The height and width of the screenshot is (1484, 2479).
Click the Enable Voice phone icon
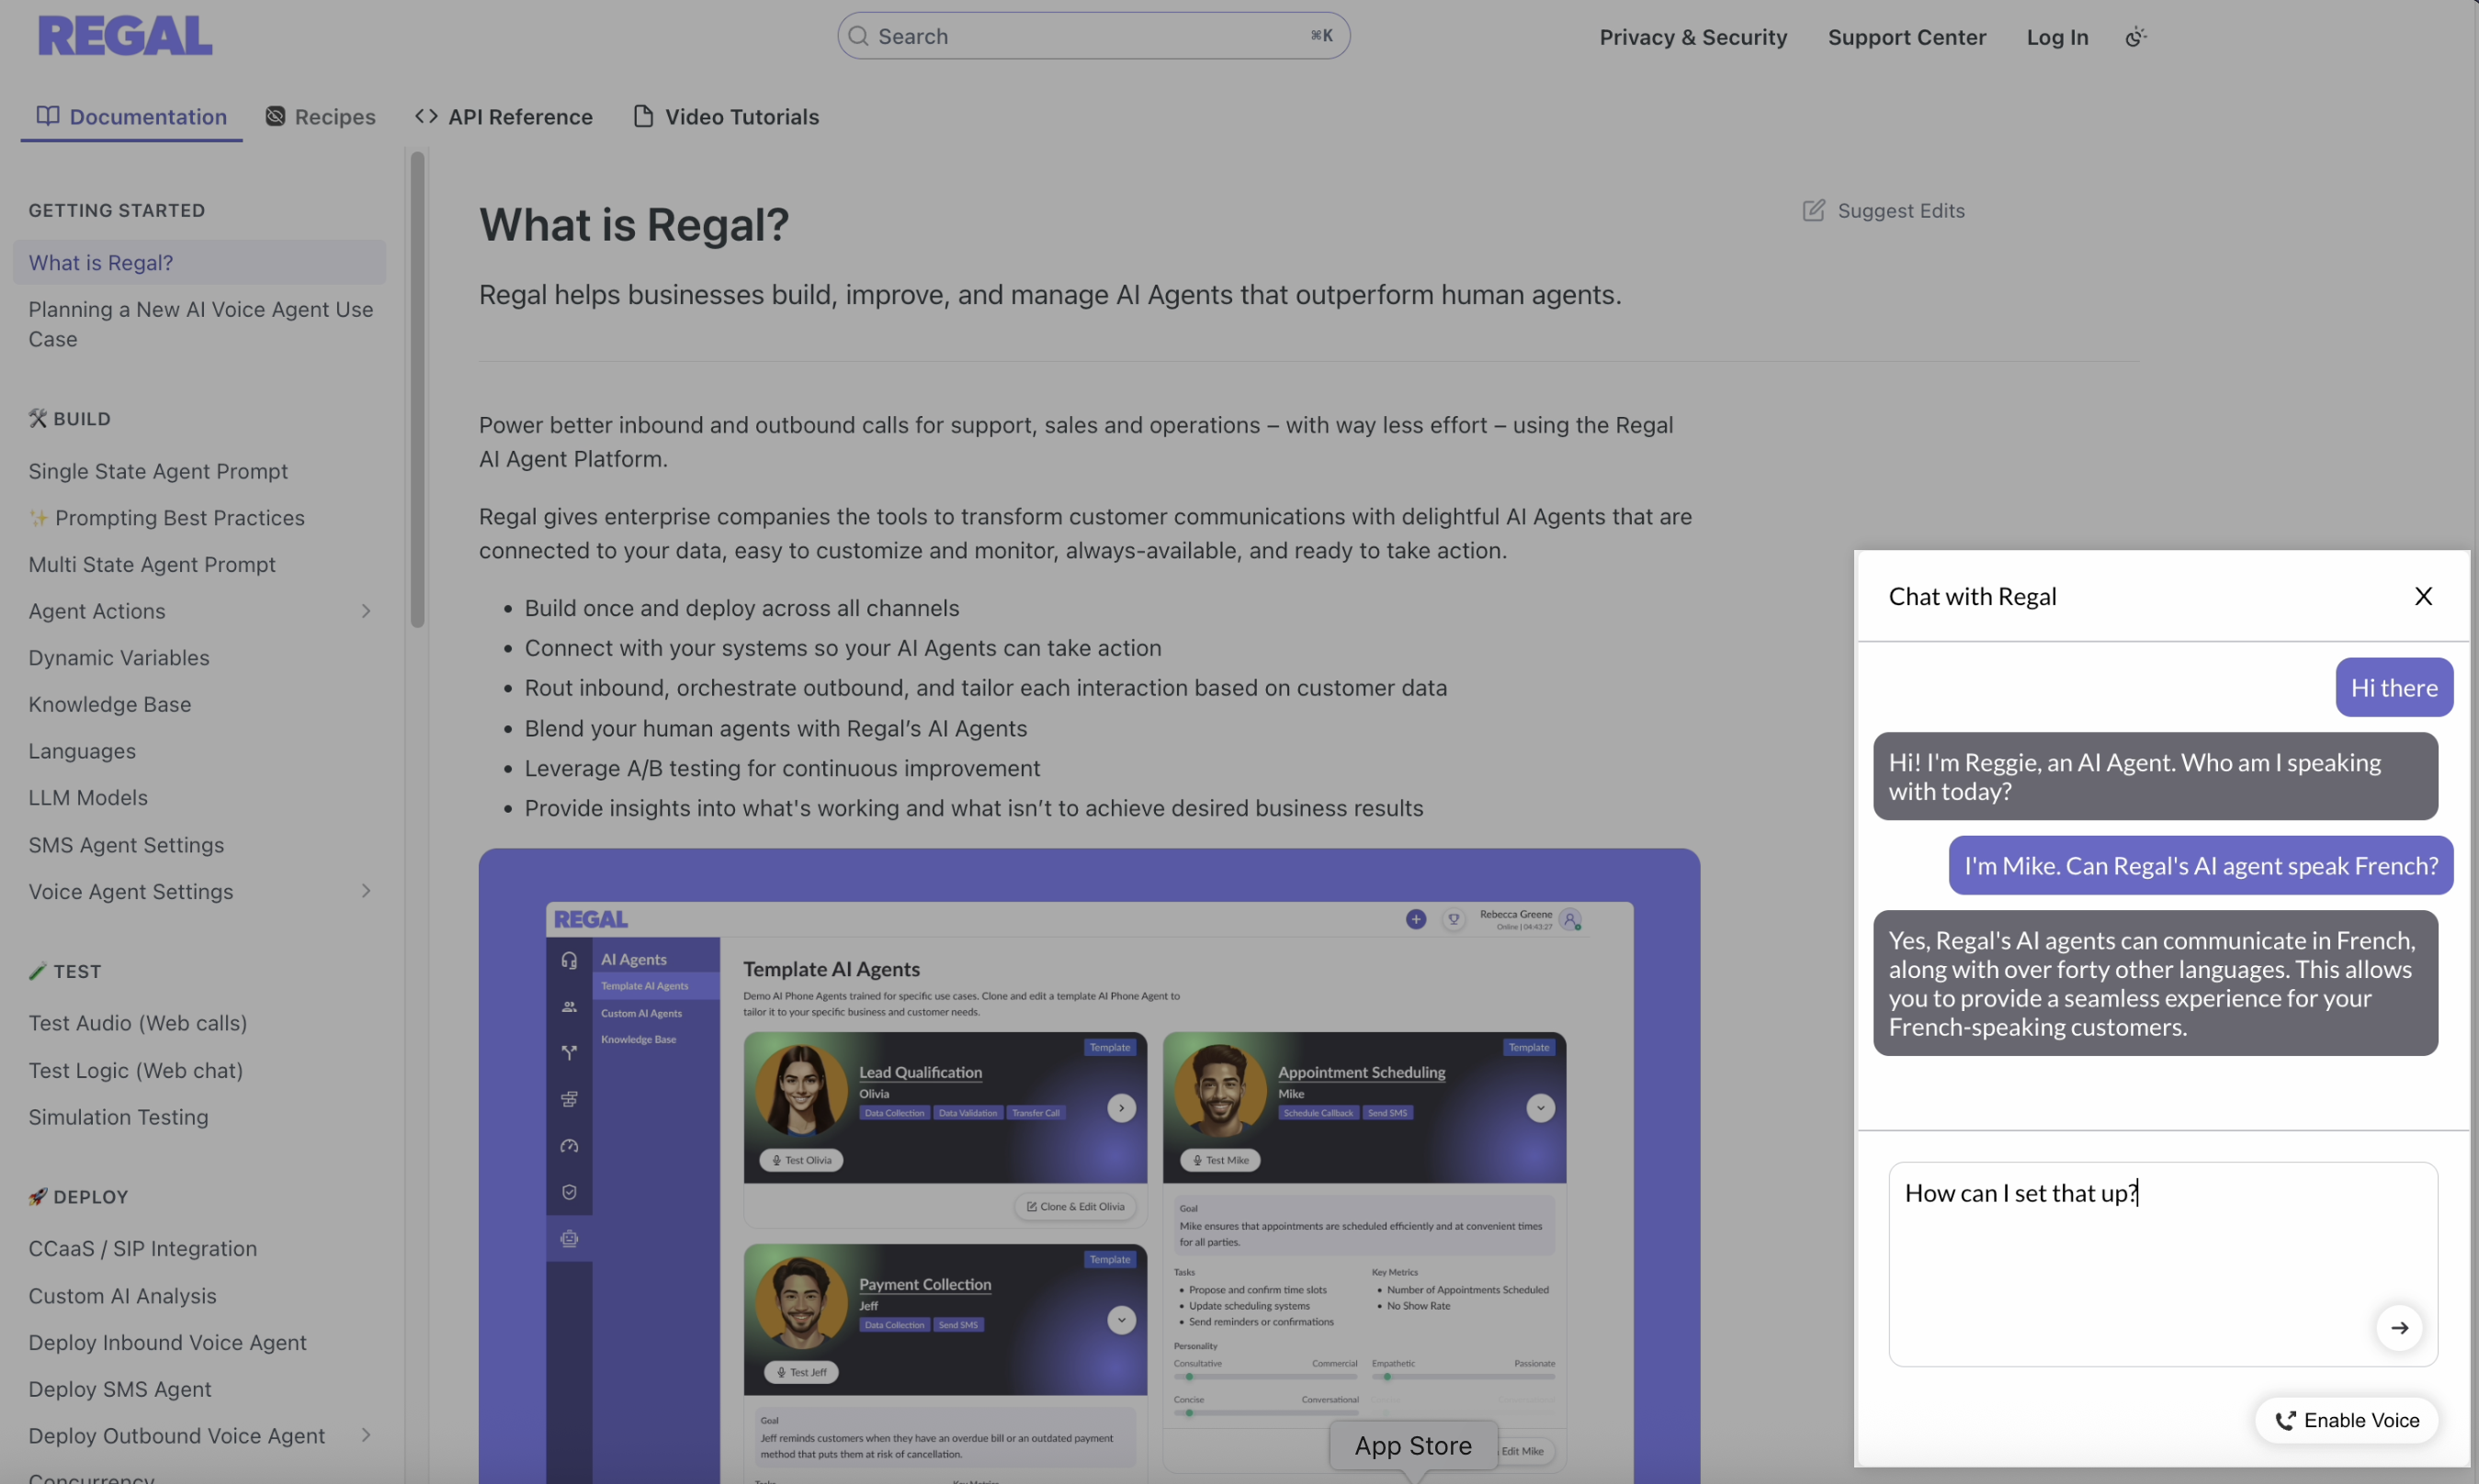click(x=2285, y=1420)
